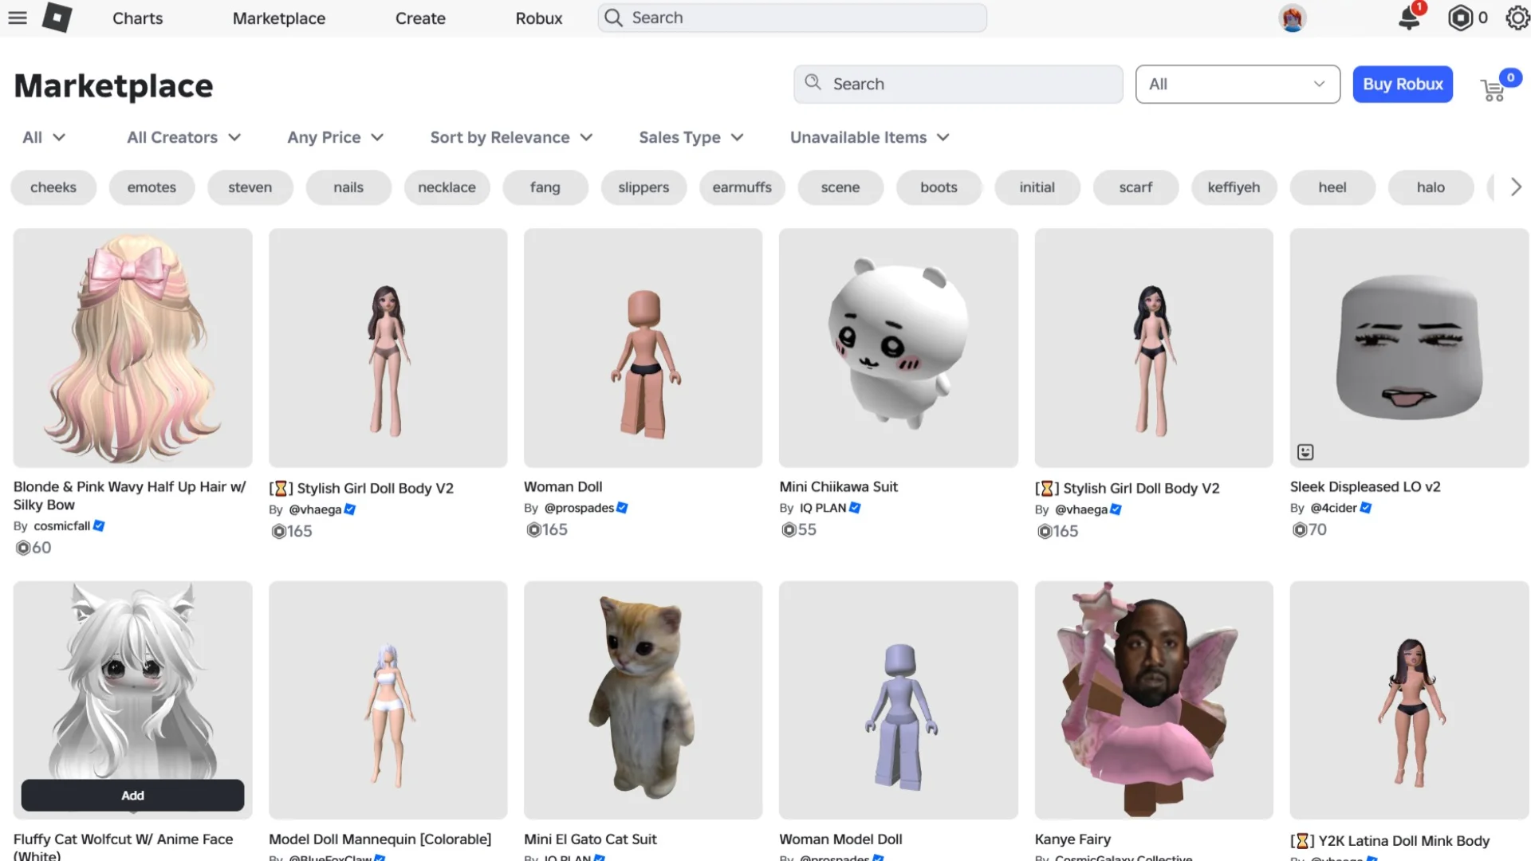
Task: Expand the Any Price filter
Action: click(335, 137)
